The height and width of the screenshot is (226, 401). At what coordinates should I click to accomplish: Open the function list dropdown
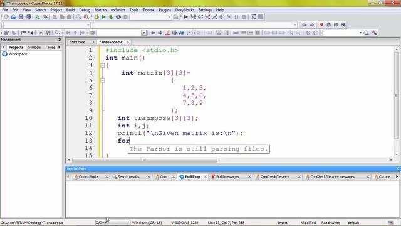[295, 25]
